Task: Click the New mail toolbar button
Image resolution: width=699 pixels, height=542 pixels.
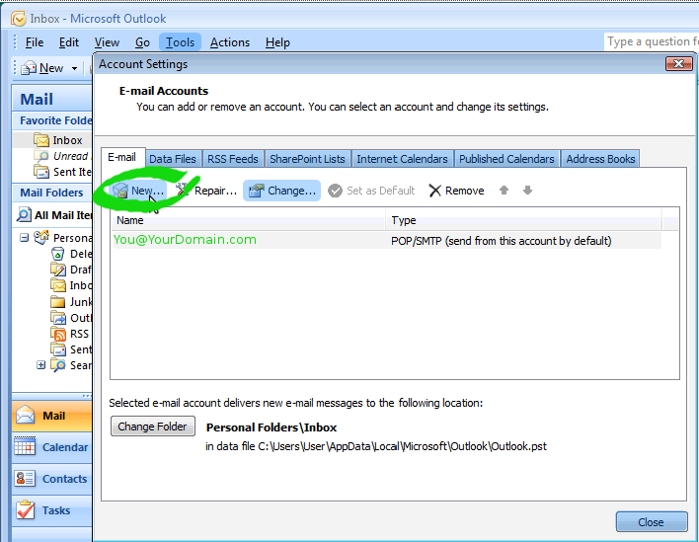Action: tap(42, 68)
